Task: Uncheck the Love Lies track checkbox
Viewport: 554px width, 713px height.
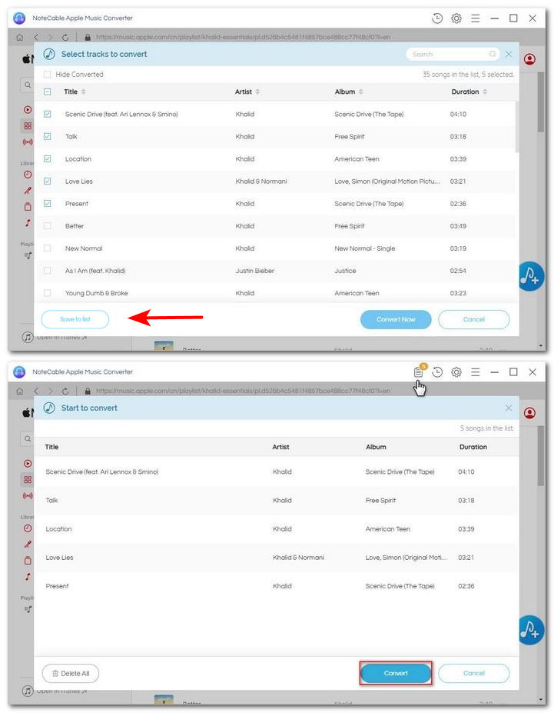Action: [x=47, y=181]
